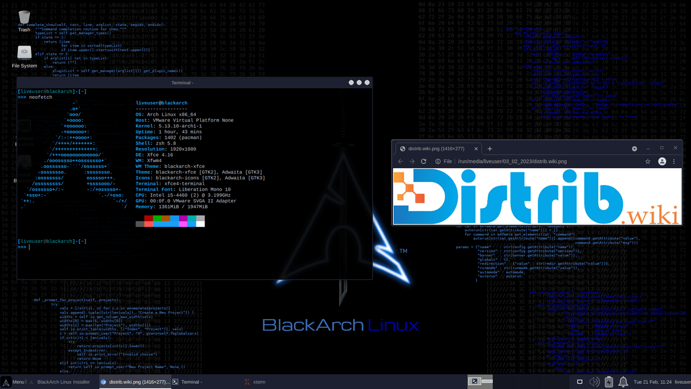The width and height of the screenshot is (691, 389).
Task: Go forward in the browser window
Action: (x=412, y=161)
